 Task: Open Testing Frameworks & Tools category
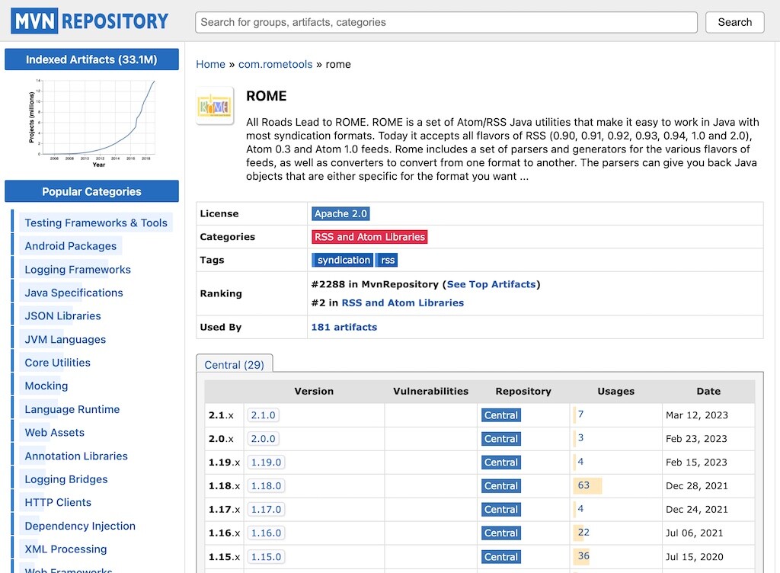96,222
